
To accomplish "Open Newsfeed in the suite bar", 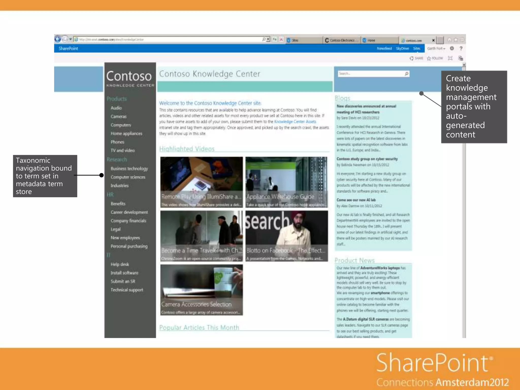I will (x=384, y=48).
